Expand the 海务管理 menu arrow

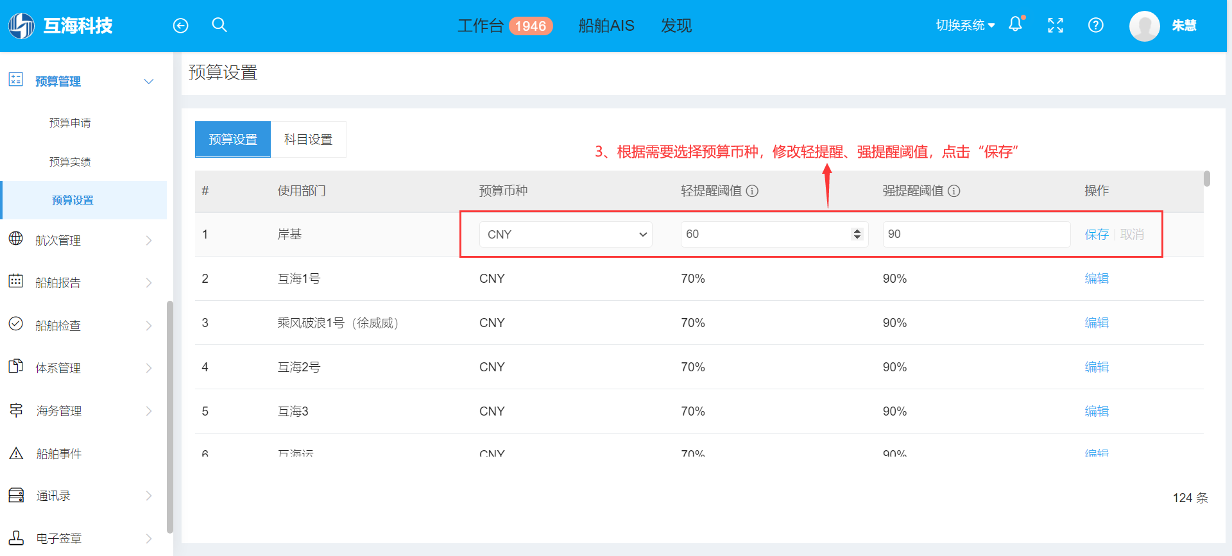(x=149, y=411)
